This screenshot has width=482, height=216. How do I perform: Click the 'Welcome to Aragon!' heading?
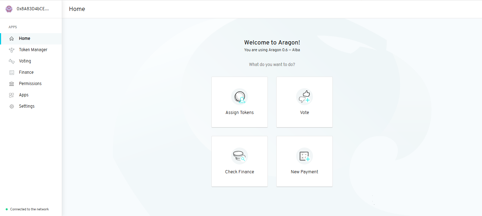272,43
